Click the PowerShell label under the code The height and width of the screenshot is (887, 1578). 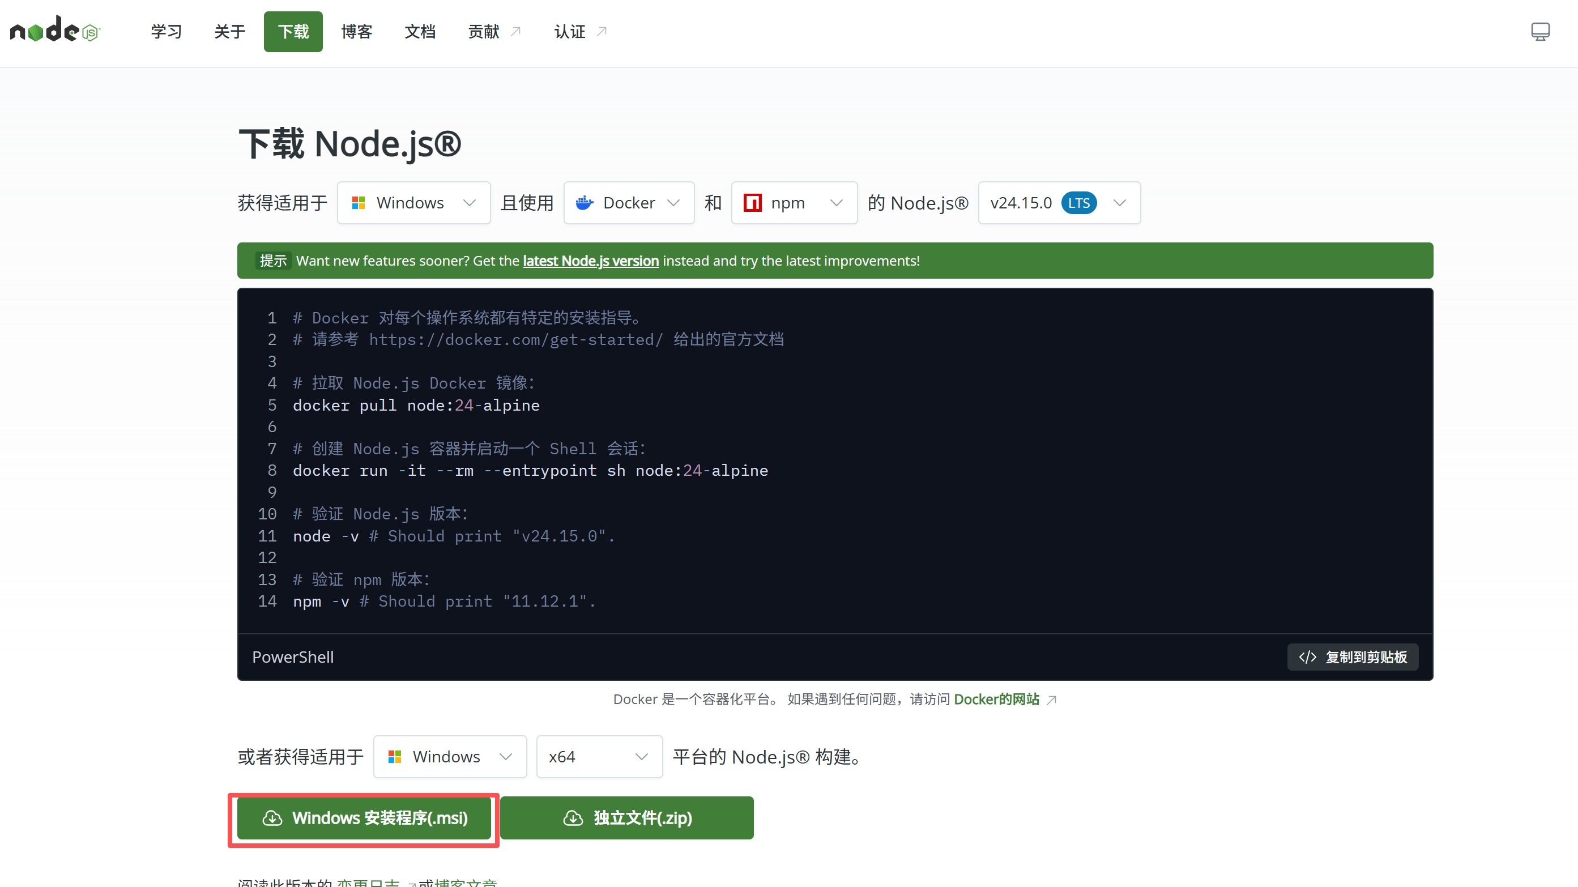(x=293, y=656)
